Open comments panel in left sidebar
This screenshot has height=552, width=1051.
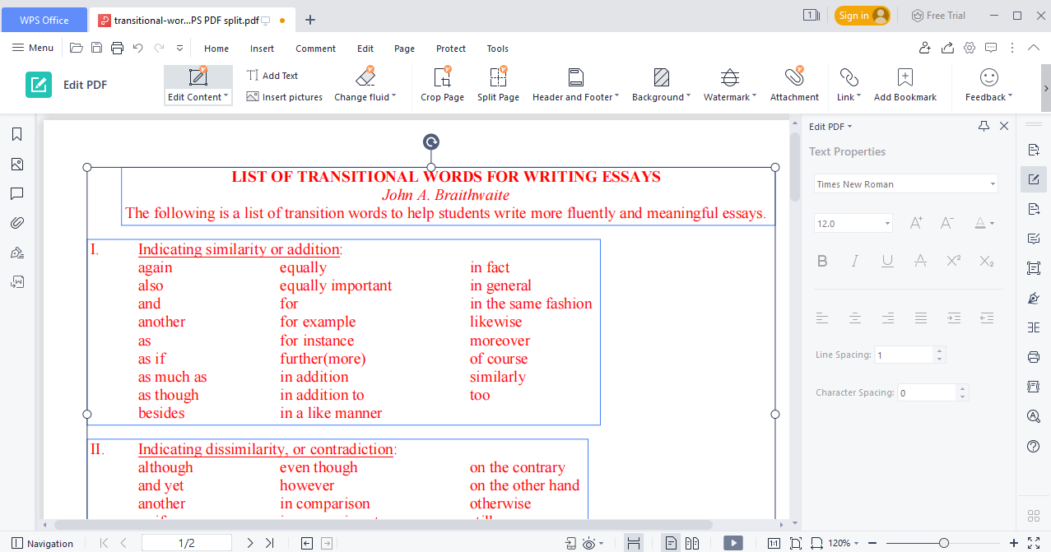click(x=16, y=193)
